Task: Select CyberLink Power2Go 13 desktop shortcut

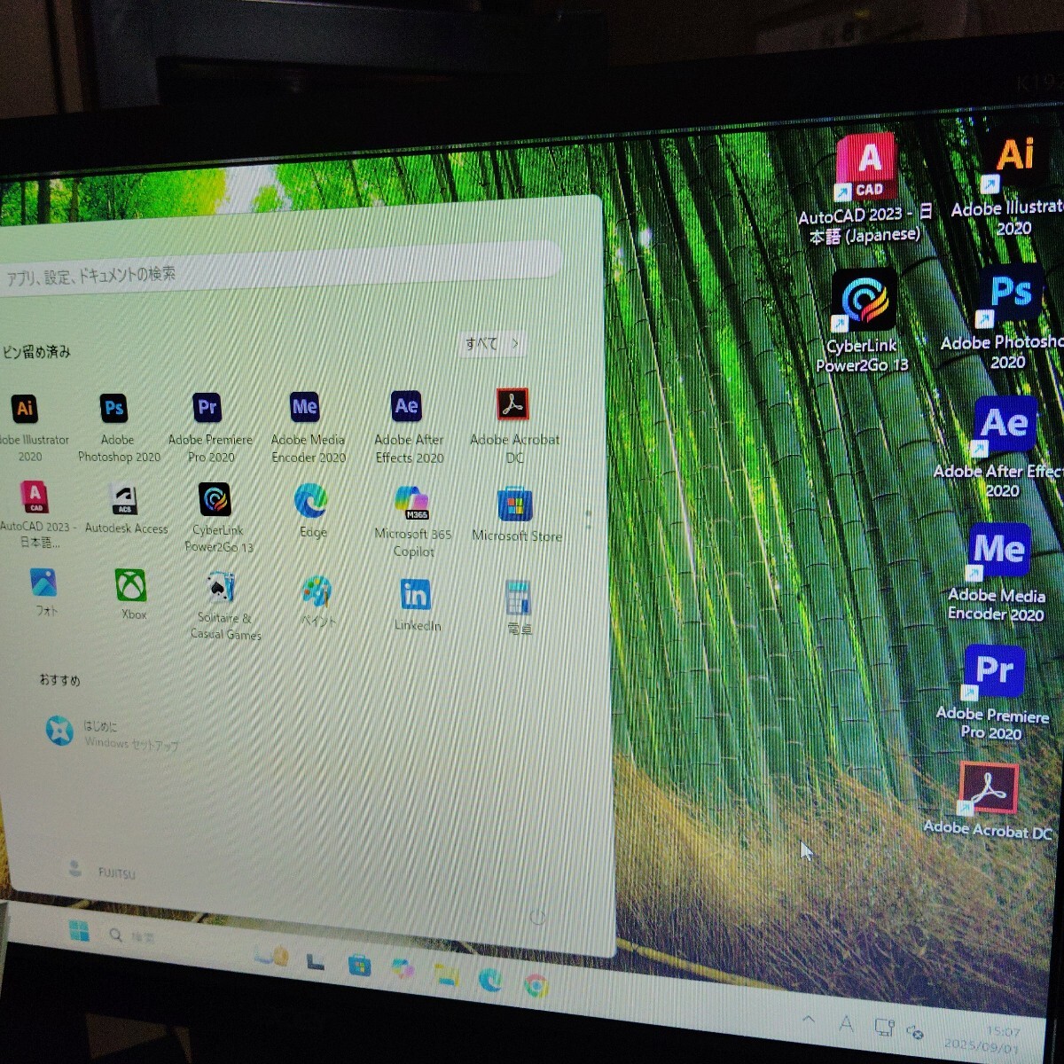Action: (x=863, y=321)
